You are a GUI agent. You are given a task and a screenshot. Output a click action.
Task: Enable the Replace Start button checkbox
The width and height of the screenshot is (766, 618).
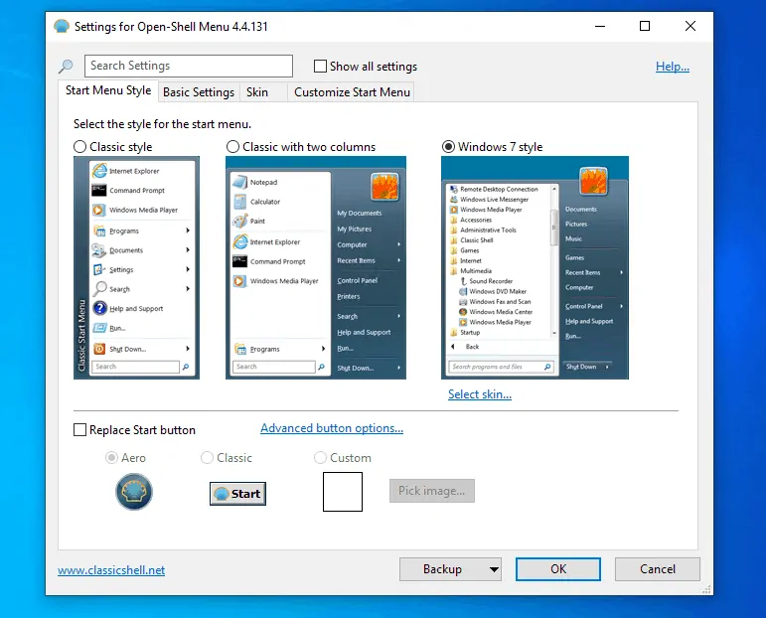coord(80,430)
